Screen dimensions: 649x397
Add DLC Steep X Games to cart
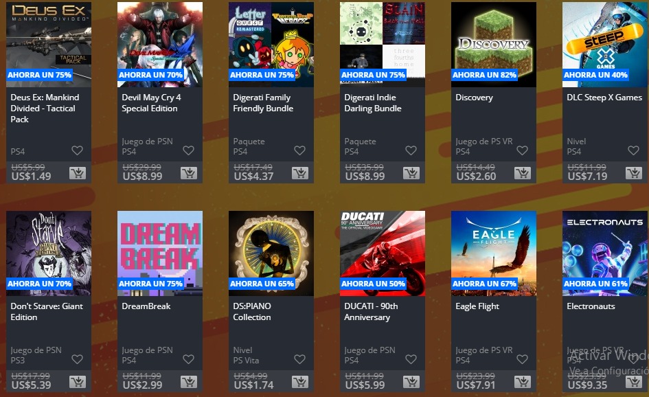[x=634, y=173]
